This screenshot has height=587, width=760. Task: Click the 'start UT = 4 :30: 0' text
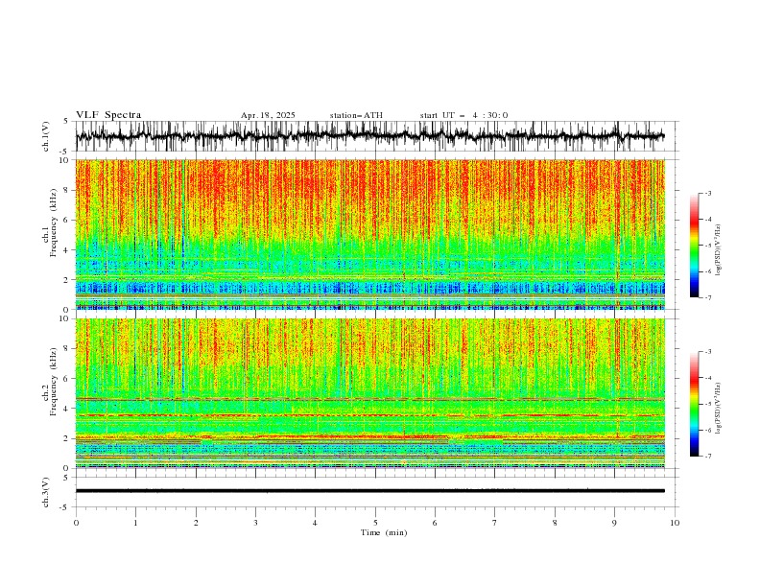[463, 115]
